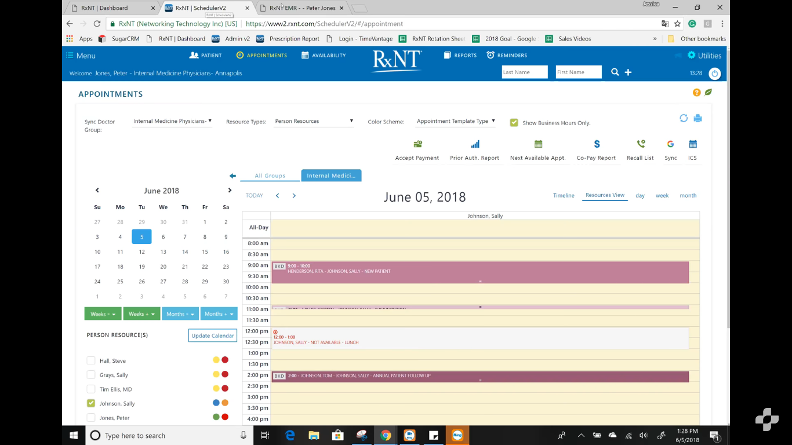Open the Months + dropdown button
The width and height of the screenshot is (792, 445).
pyautogui.click(x=219, y=314)
